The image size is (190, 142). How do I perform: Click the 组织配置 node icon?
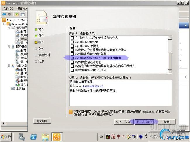[x=13, y=28]
